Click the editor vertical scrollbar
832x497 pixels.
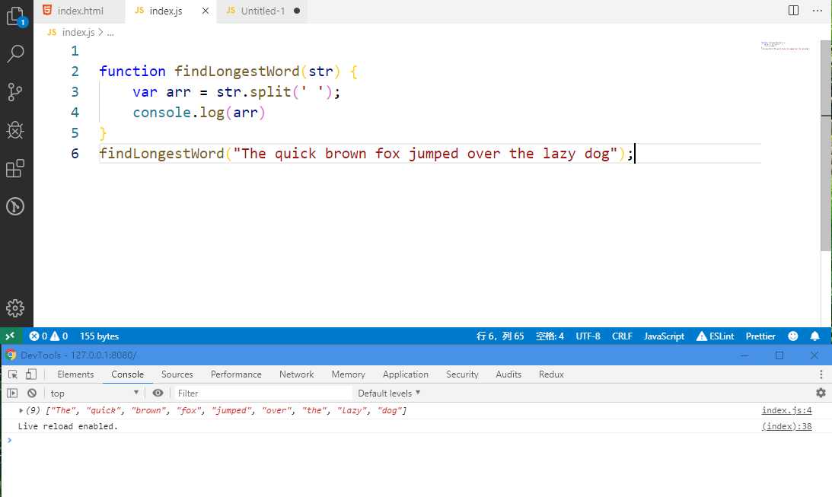click(x=826, y=146)
